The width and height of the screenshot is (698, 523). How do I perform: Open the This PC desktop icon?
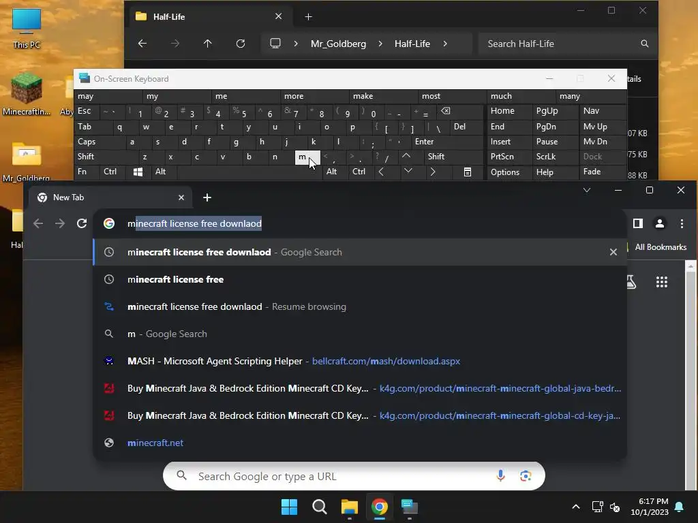(x=27, y=28)
